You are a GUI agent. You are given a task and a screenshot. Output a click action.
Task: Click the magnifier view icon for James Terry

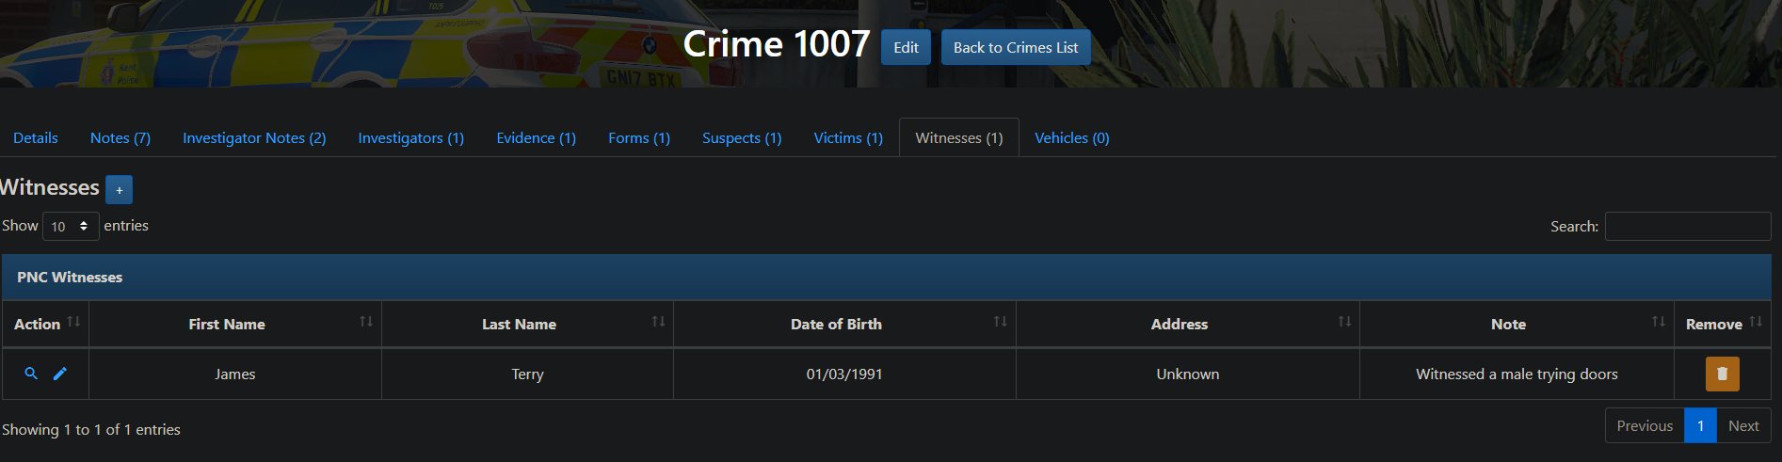click(31, 374)
